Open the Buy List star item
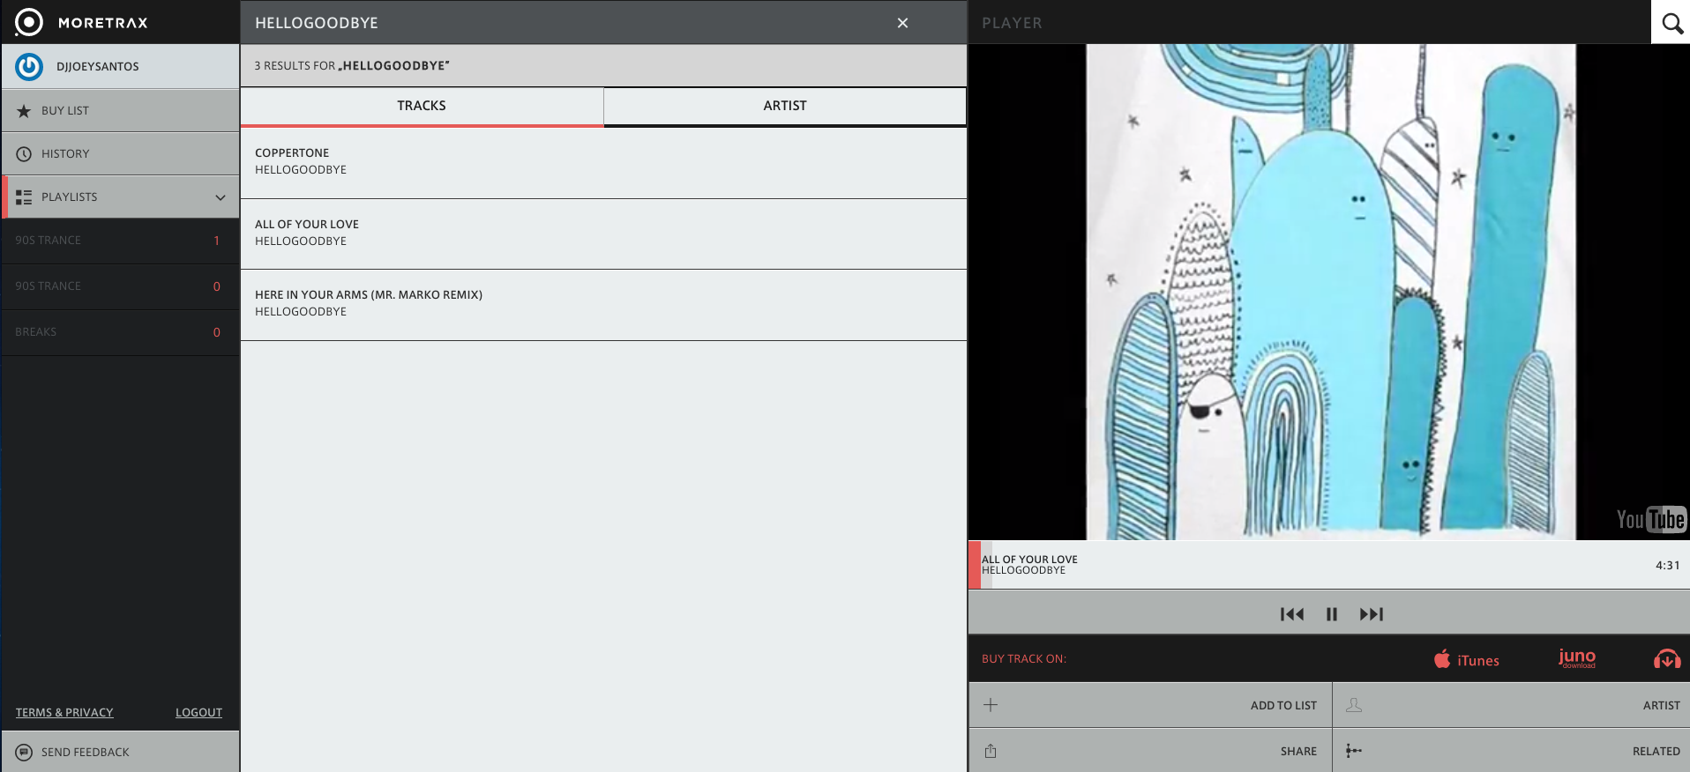 click(65, 111)
